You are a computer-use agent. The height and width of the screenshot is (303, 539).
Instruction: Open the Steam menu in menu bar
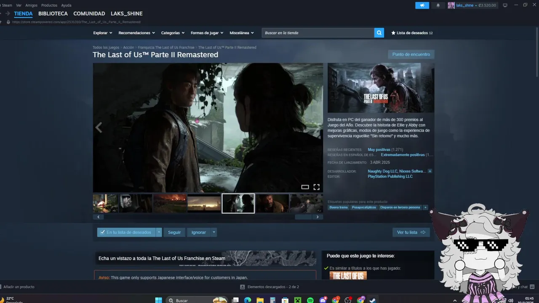coord(7,5)
